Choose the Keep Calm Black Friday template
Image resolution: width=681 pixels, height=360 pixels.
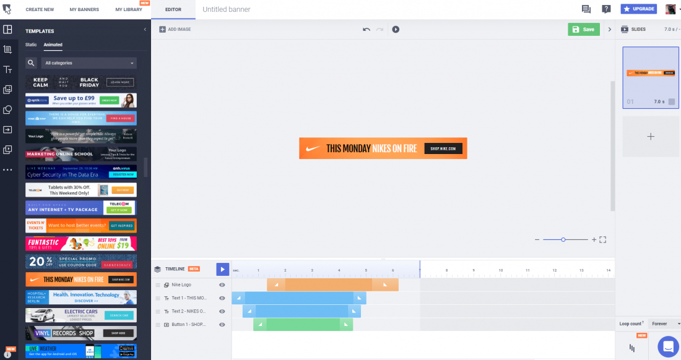point(81,82)
